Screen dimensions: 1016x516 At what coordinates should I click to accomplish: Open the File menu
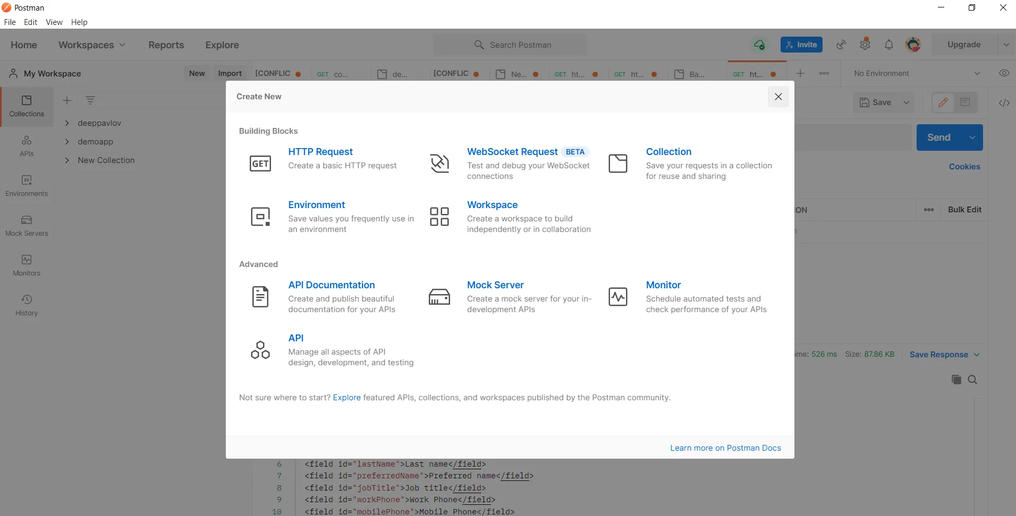tap(10, 22)
